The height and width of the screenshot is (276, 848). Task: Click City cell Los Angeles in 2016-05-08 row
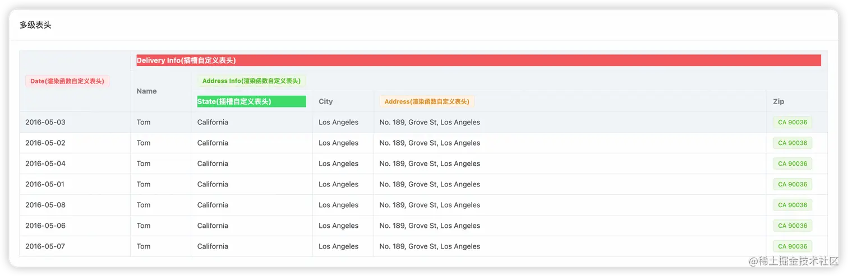338,205
